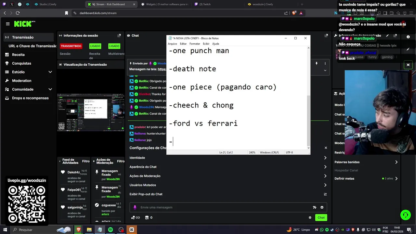Collapse the pinned message chevron
The image size is (416, 234).
[x=325, y=70]
